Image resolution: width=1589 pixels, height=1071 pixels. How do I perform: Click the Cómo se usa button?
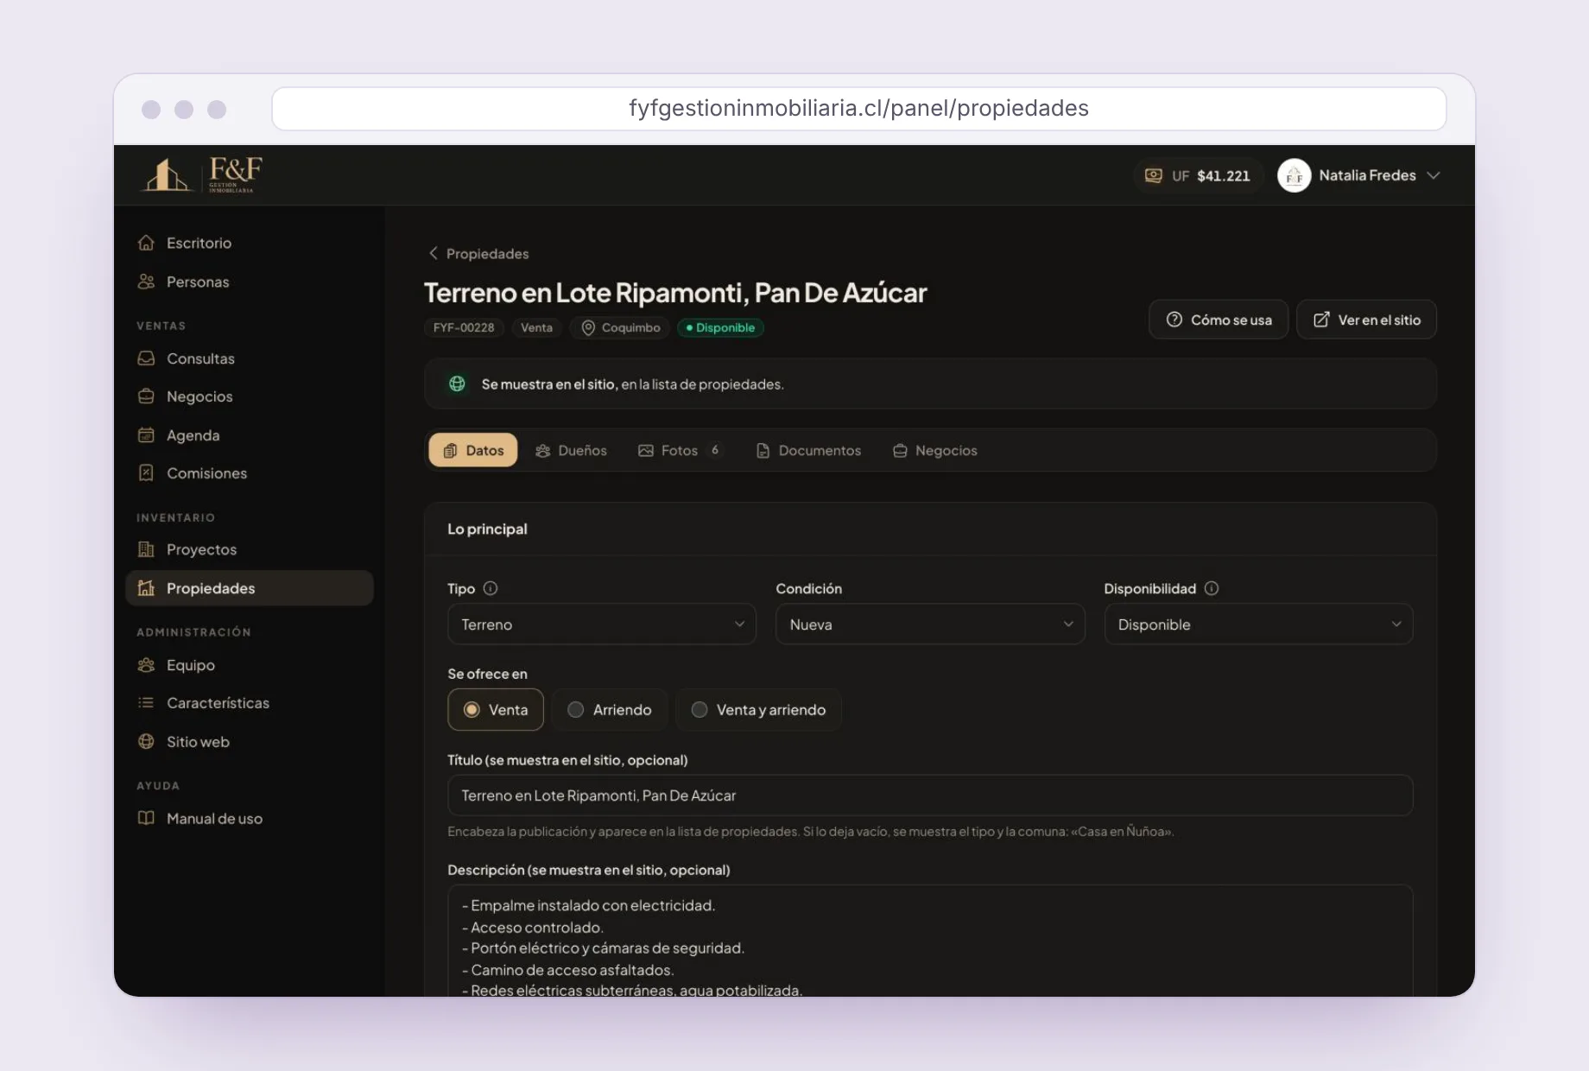point(1219,320)
